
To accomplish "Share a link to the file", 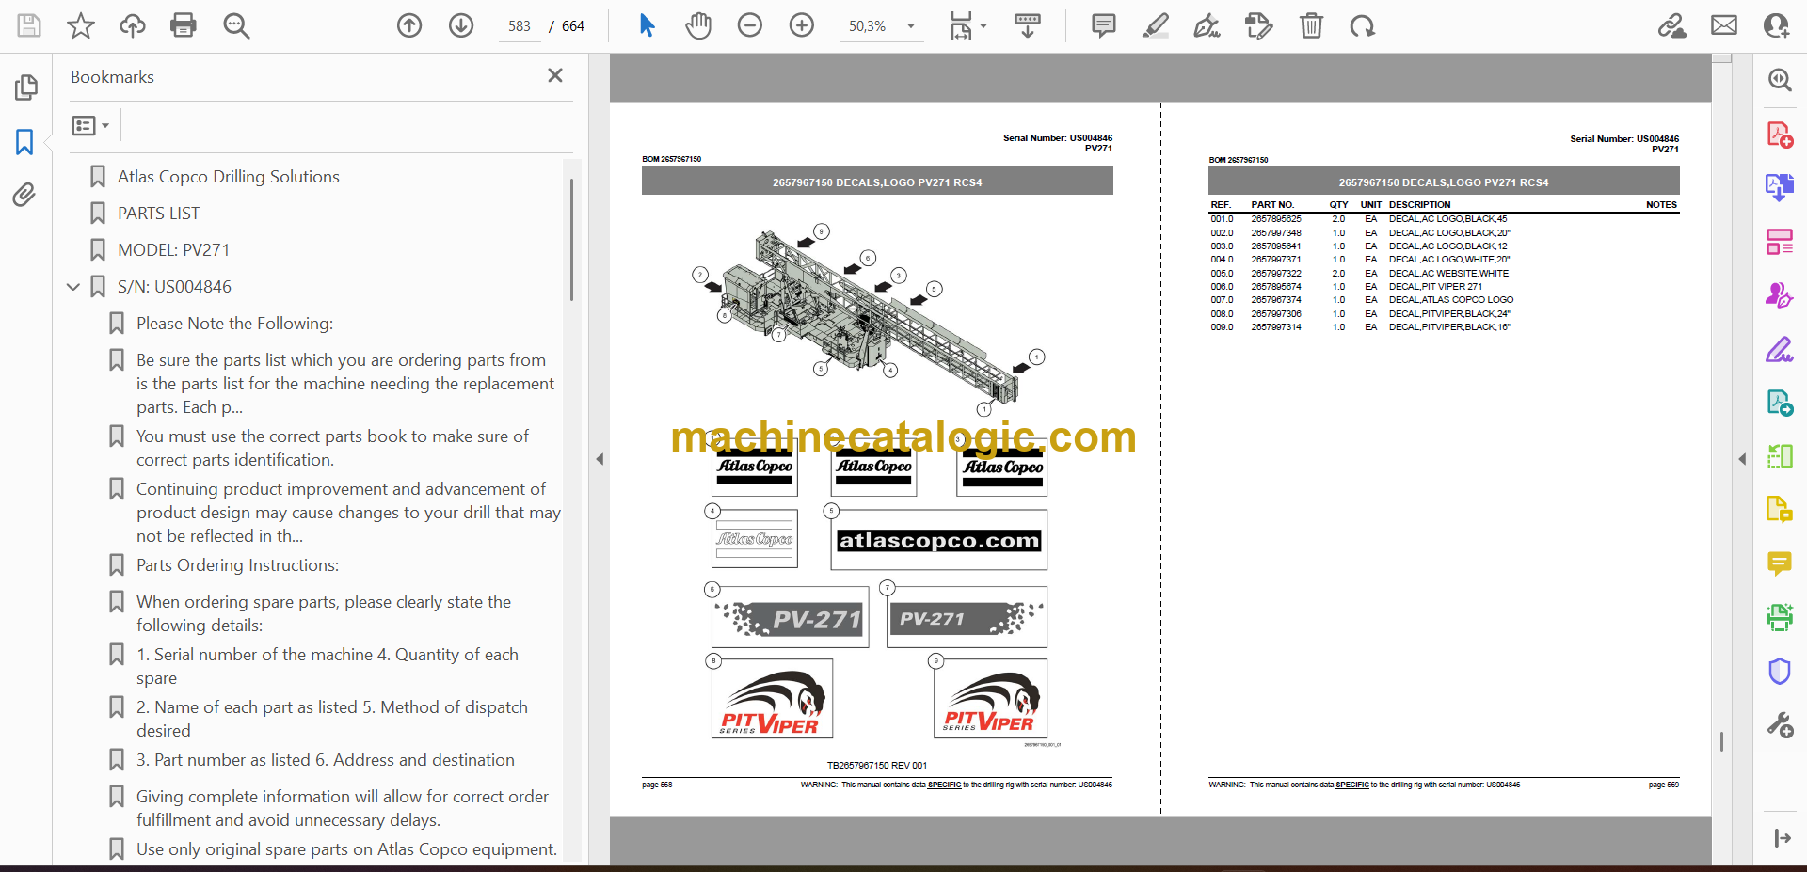I will click(1672, 25).
